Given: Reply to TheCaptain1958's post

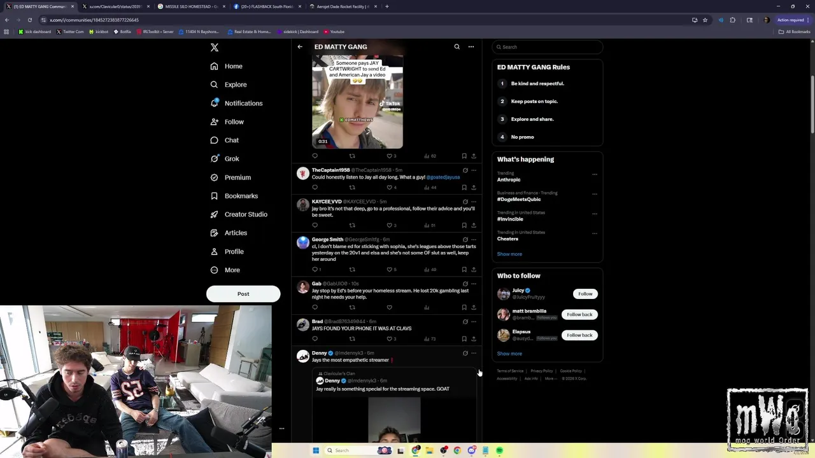Looking at the screenshot, I should 315,188.
